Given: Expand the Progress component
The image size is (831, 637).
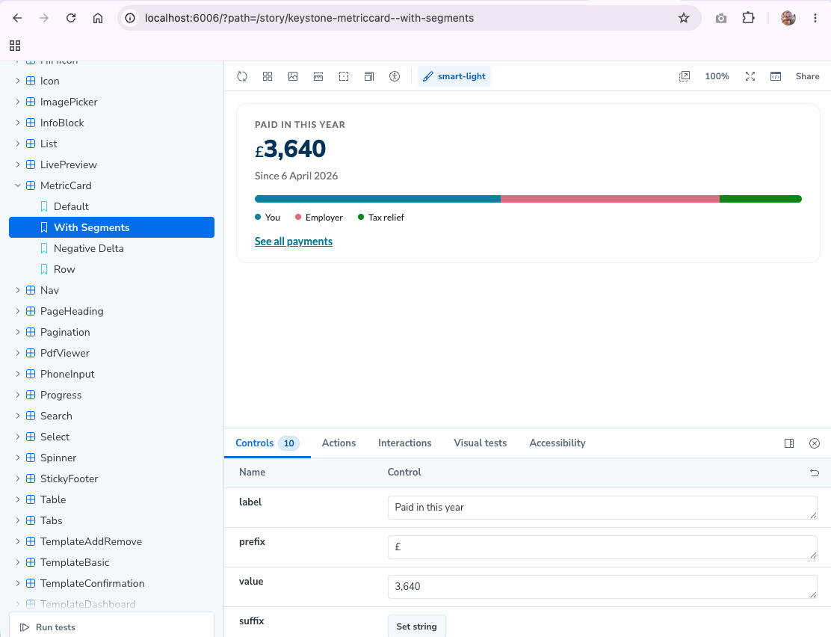Looking at the screenshot, I should pyautogui.click(x=17, y=396).
